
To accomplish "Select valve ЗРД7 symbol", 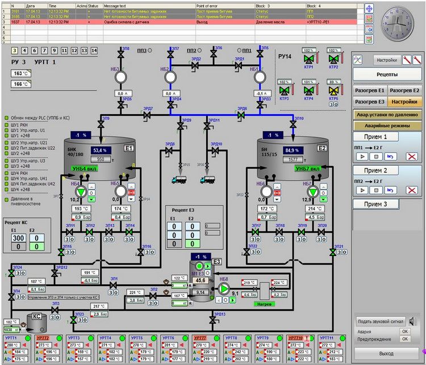I will click(x=147, y=115).
